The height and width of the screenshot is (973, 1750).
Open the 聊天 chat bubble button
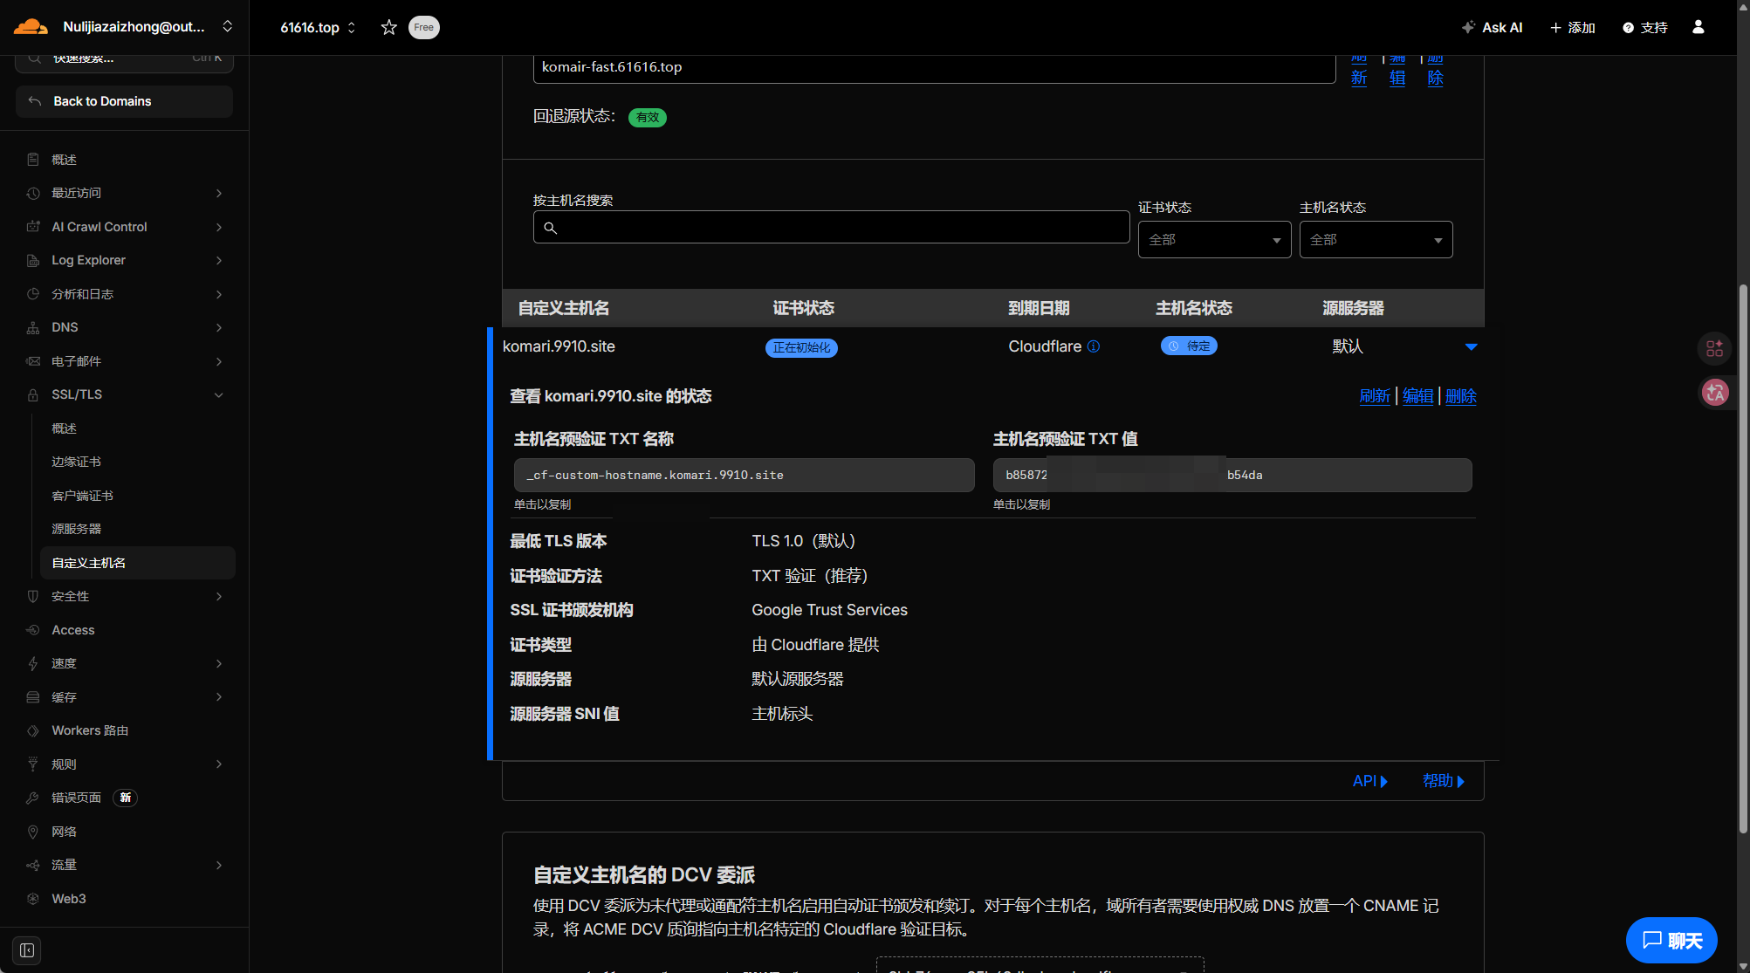1671,940
